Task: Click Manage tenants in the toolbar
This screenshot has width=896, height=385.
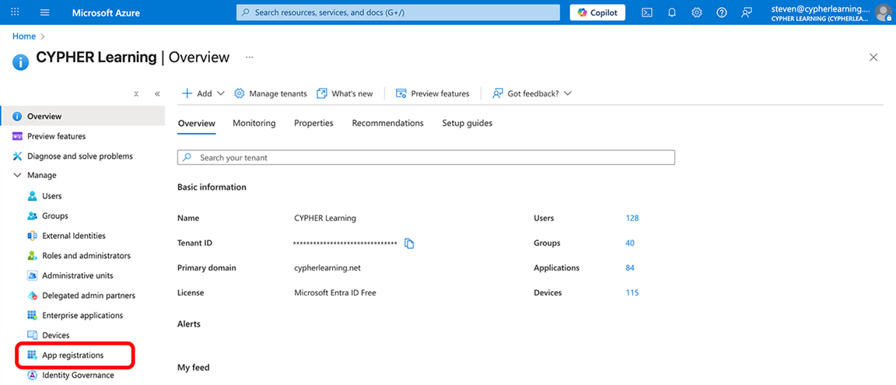Action: [271, 93]
